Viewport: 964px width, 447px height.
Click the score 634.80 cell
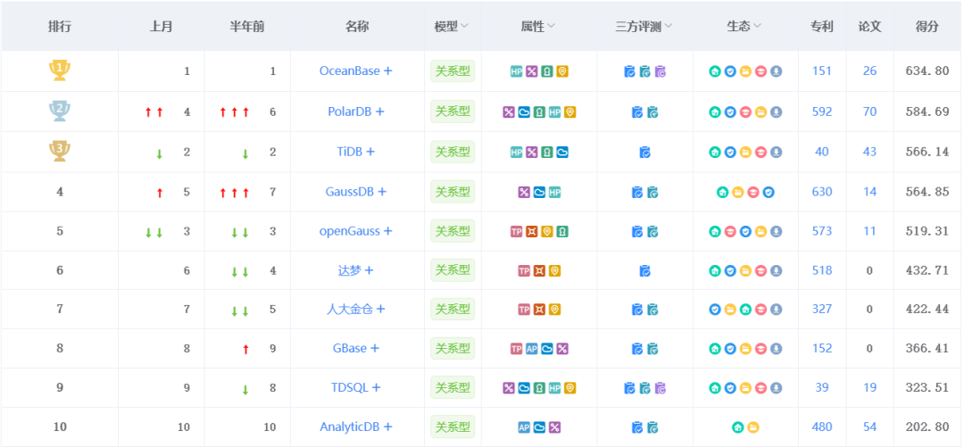point(927,70)
